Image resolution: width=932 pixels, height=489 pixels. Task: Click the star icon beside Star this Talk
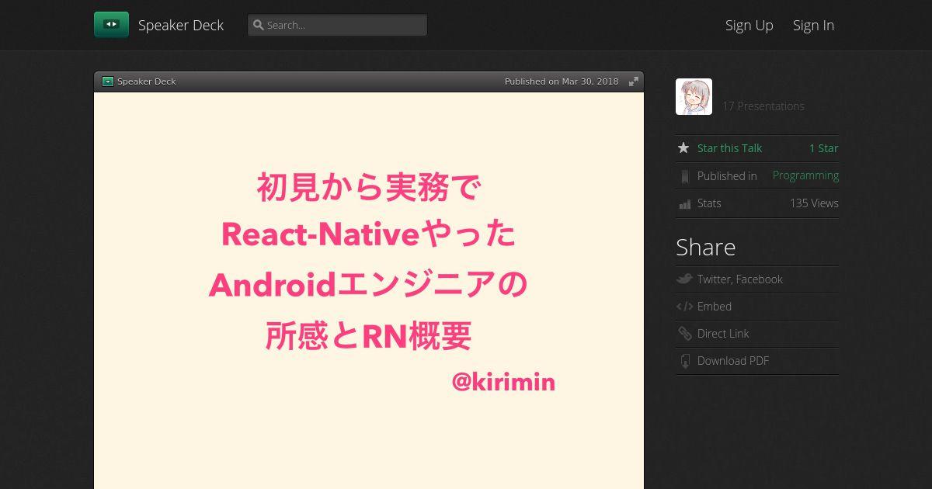pyautogui.click(x=683, y=148)
